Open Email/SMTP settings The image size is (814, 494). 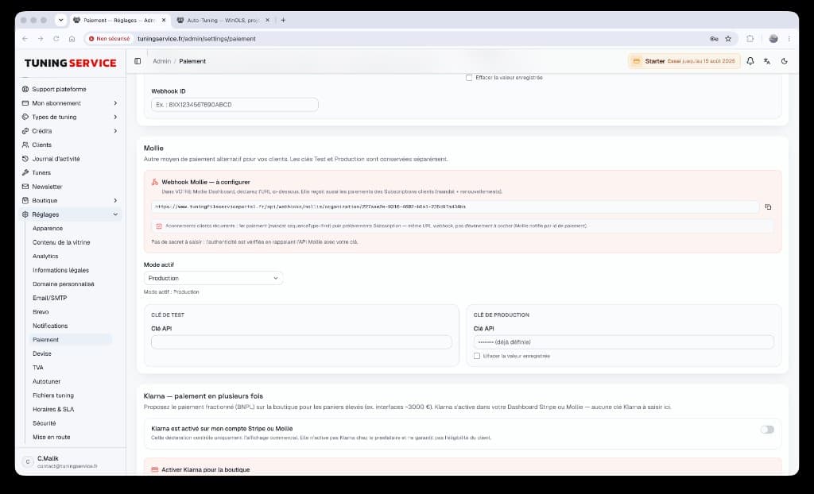[x=50, y=298]
